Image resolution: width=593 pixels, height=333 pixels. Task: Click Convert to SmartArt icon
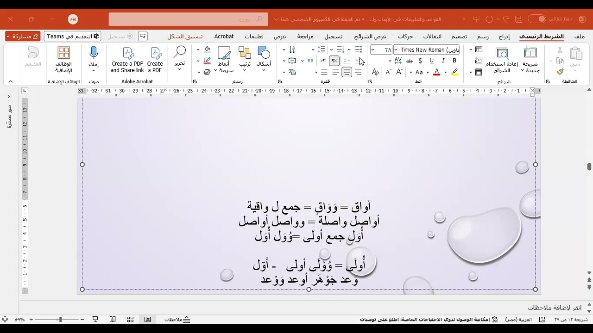click(292, 72)
